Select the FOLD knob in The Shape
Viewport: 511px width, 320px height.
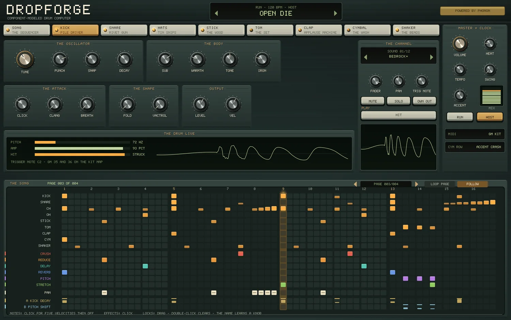point(127,104)
